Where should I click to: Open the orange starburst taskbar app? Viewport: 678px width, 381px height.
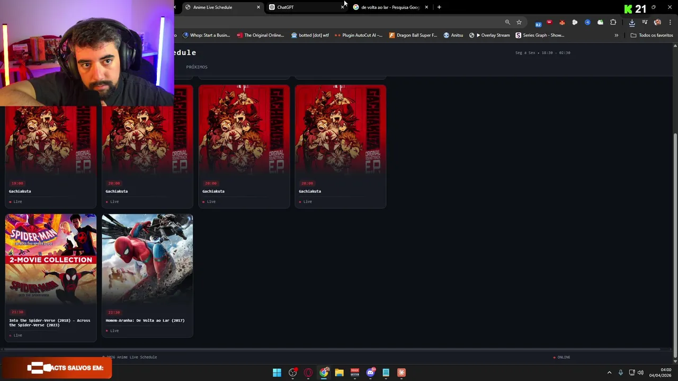pyautogui.click(x=402, y=373)
